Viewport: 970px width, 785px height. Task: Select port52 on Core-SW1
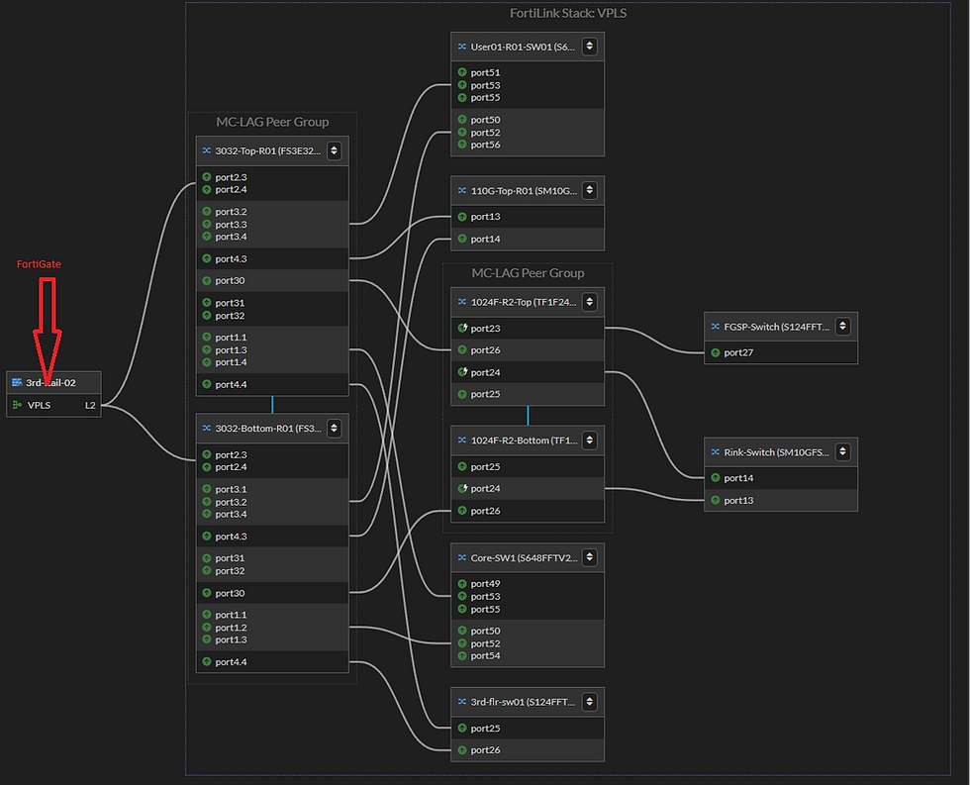pyautogui.click(x=485, y=643)
